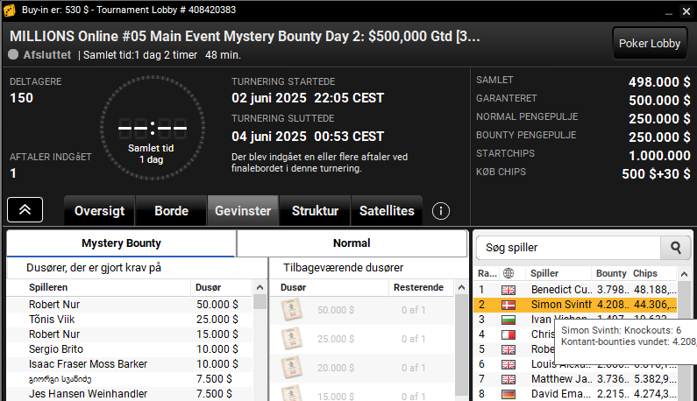Sort ranking by Bounty column header
697x401 pixels.
click(611, 273)
